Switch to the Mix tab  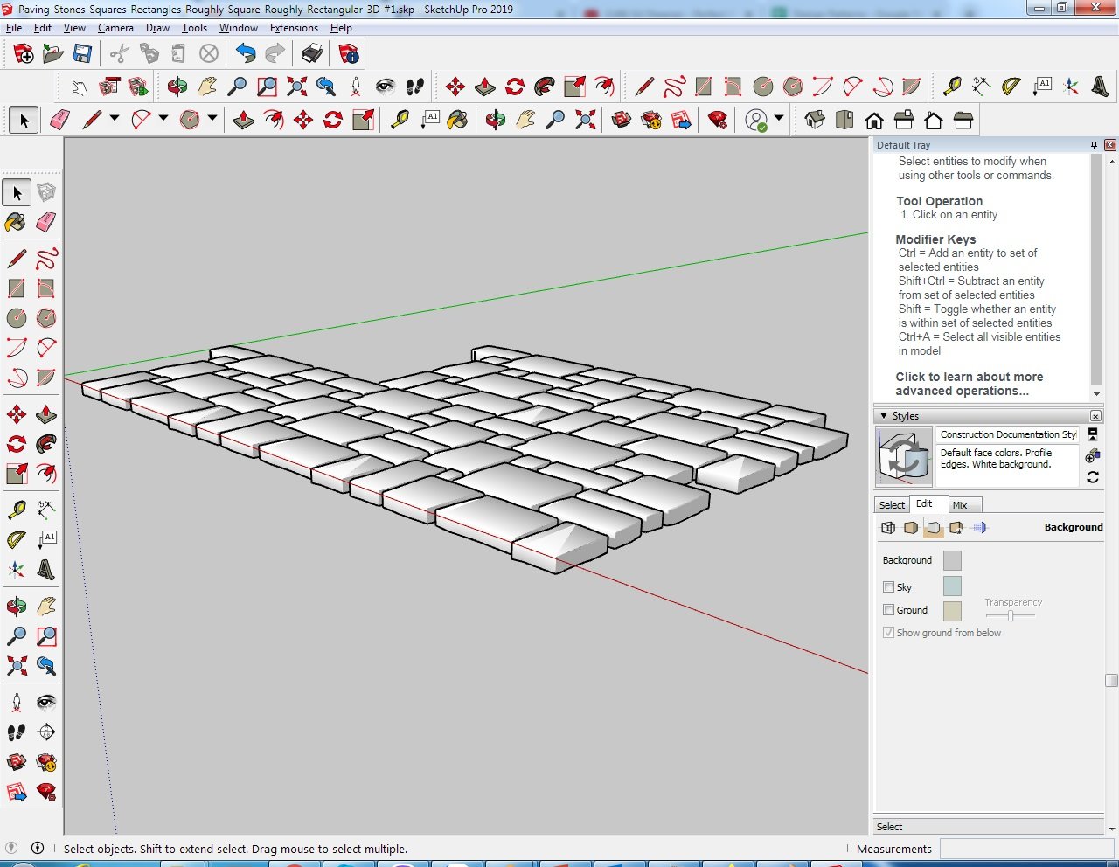click(x=959, y=504)
